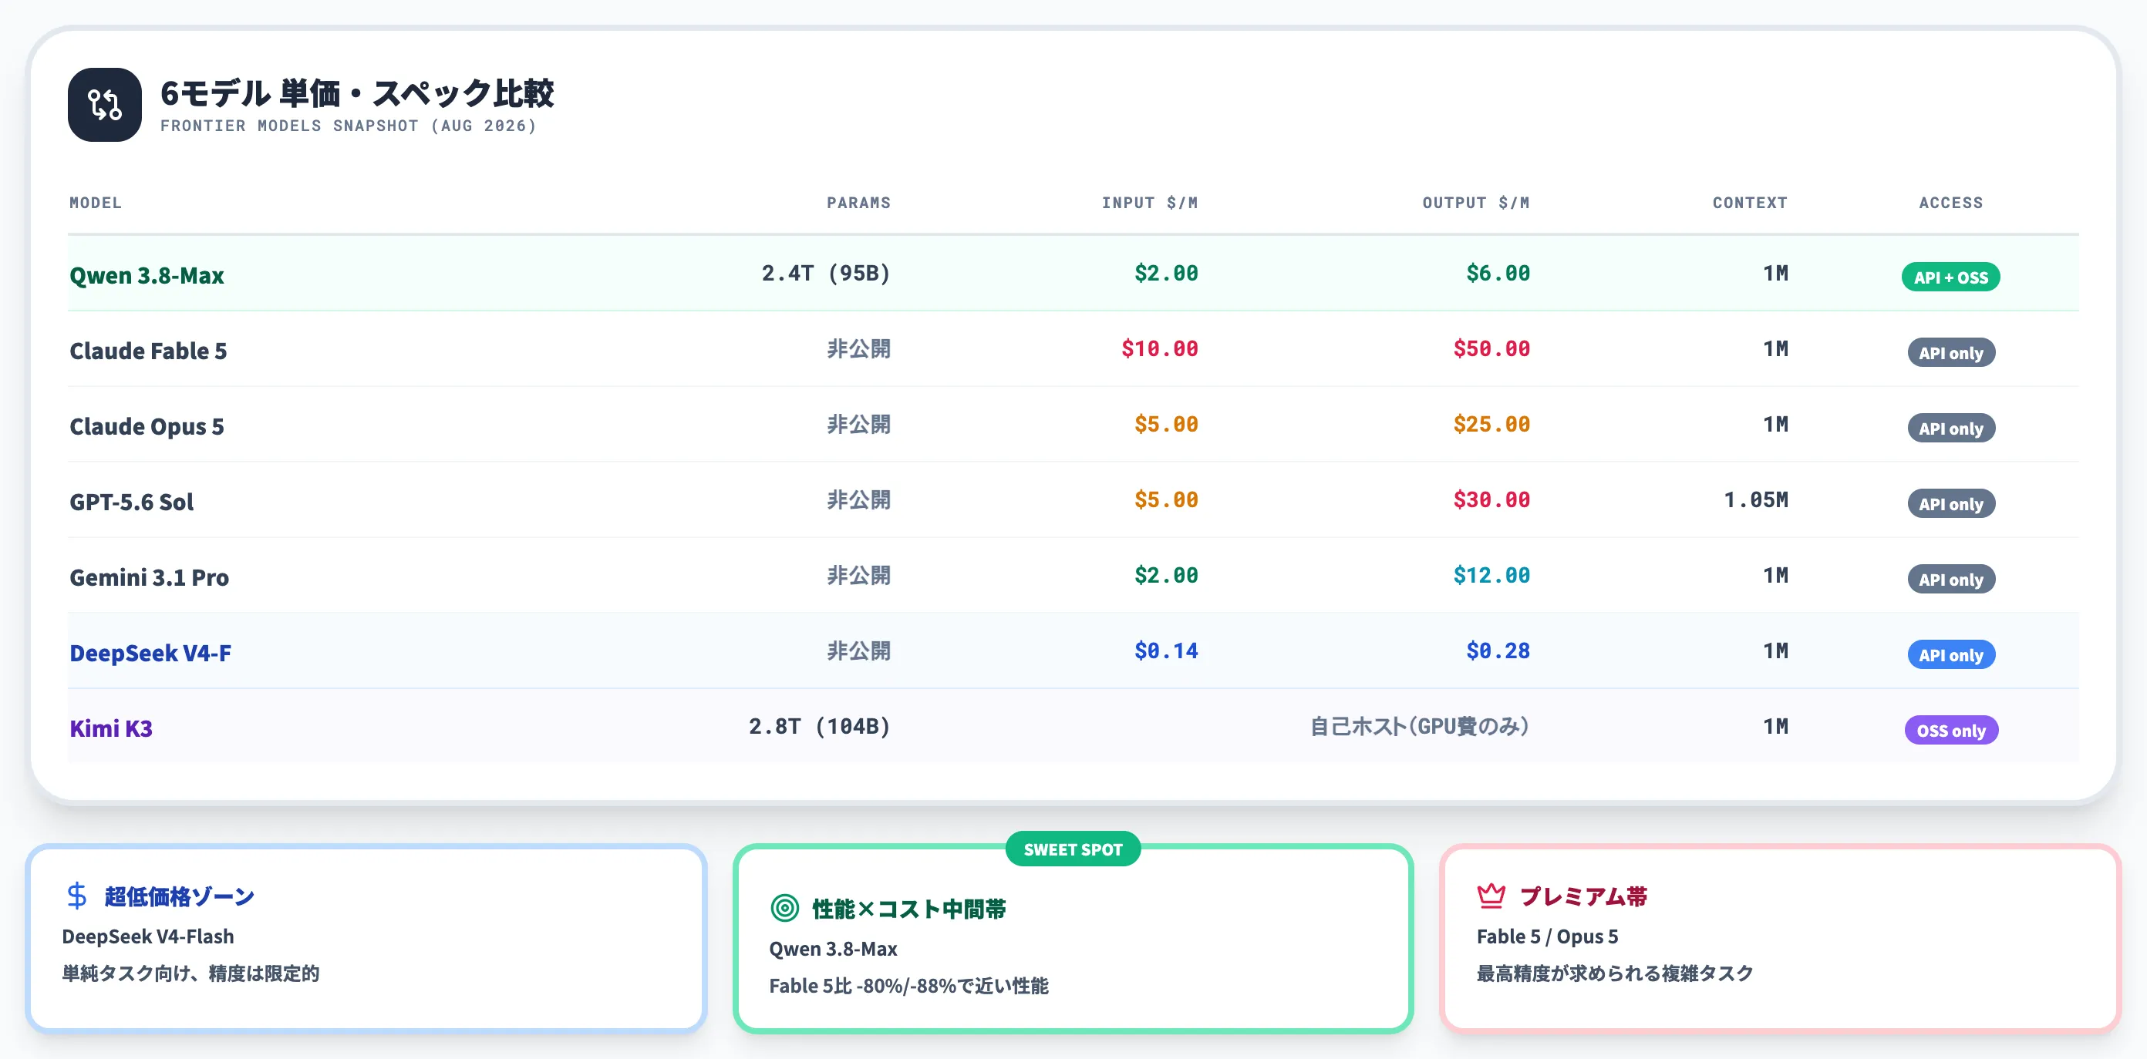Click the FRONTIER MODELS SNAPSHOT (AUG 2026) subtitle

(349, 126)
